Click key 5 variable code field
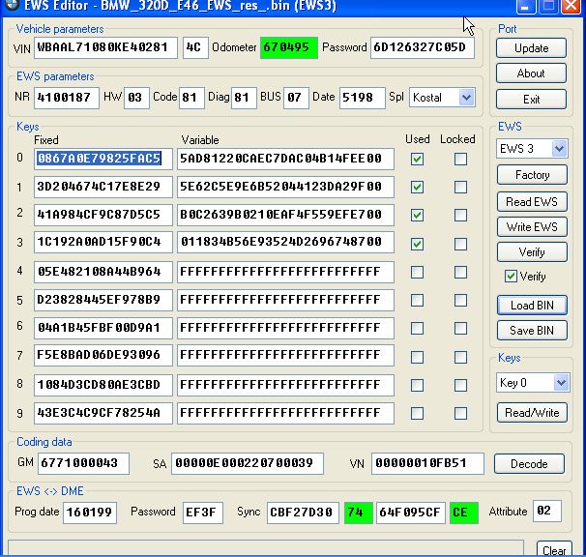Image resolution: width=586 pixels, height=557 pixels. (285, 300)
